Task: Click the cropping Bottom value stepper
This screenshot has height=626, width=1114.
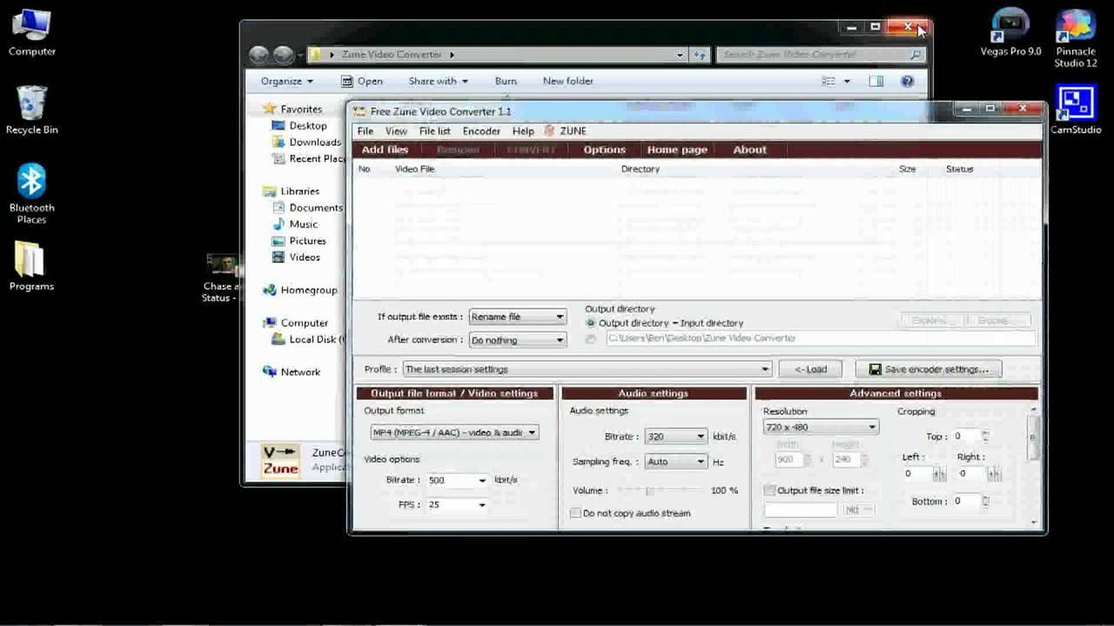Action: coord(985,501)
